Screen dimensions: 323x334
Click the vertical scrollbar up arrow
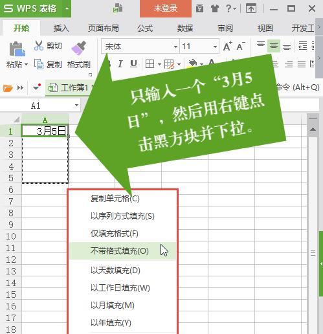click(x=313, y=129)
